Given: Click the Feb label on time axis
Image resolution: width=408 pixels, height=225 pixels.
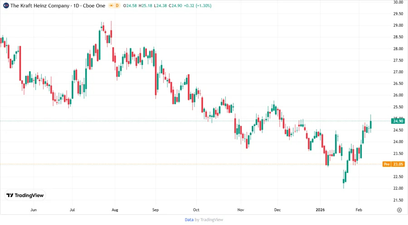Looking at the screenshot, I should [x=359, y=210].
